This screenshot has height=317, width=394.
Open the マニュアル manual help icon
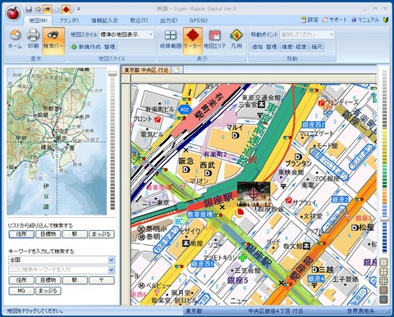[365, 20]
